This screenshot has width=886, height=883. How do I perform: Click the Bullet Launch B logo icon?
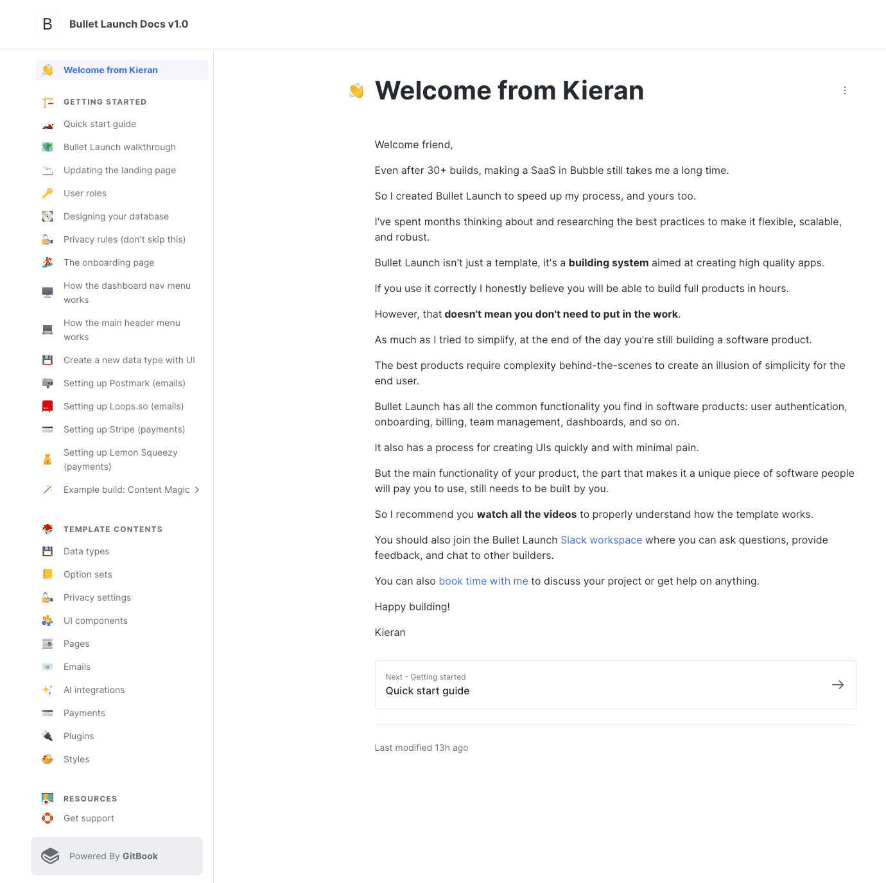(x=48, y=24)
